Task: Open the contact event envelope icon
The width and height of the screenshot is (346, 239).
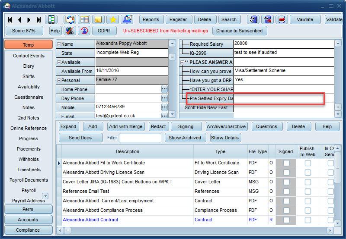Action: [x=70, y=19]
